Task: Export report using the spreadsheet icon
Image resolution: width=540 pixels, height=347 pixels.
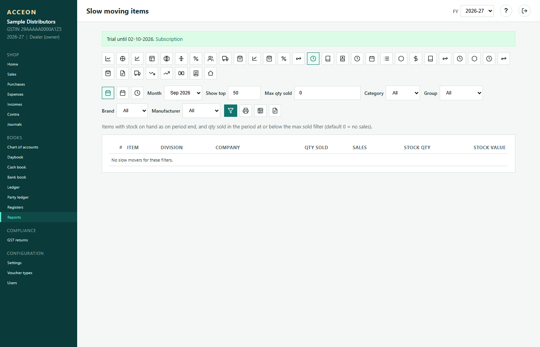Action: tap(260, 111)
